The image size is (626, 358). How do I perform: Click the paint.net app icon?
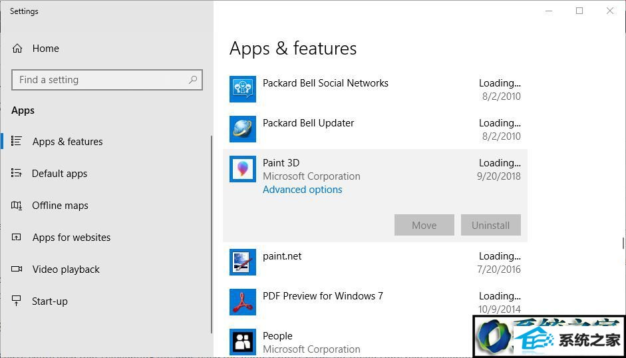(243, 262)
